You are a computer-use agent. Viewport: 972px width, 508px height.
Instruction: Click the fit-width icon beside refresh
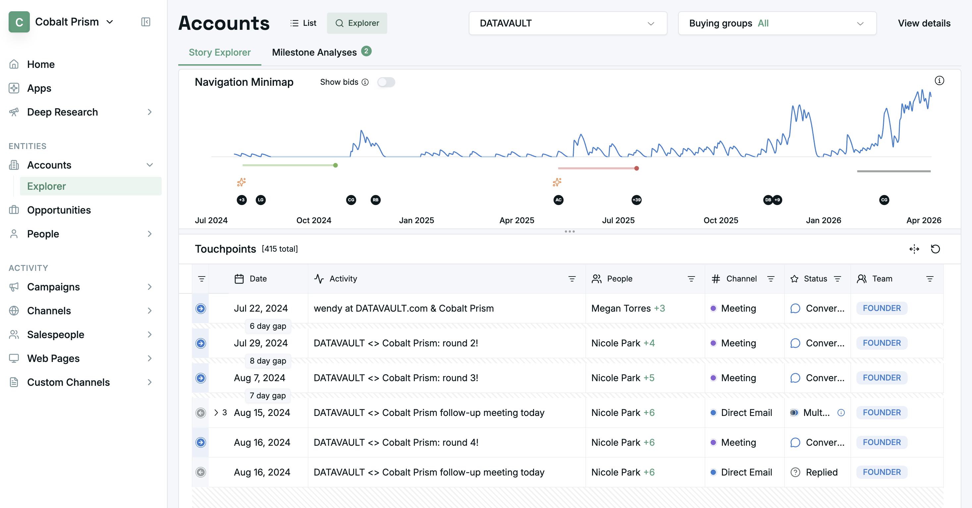[914, 249]
